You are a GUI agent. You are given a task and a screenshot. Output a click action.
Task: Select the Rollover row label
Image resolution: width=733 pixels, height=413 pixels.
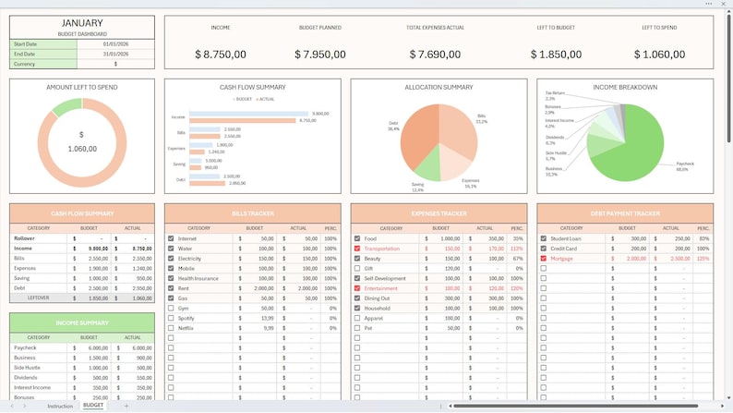24,238
